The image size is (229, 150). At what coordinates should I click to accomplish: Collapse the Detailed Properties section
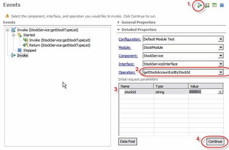[118, 30]
